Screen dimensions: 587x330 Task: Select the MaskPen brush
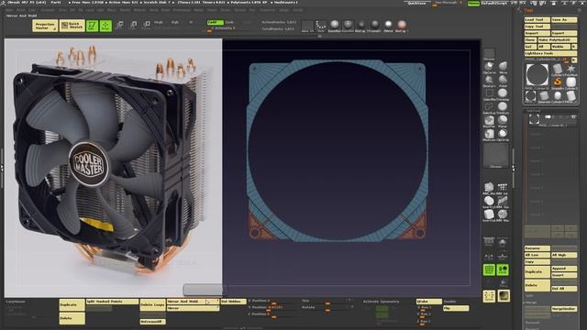tap(489, 122)
